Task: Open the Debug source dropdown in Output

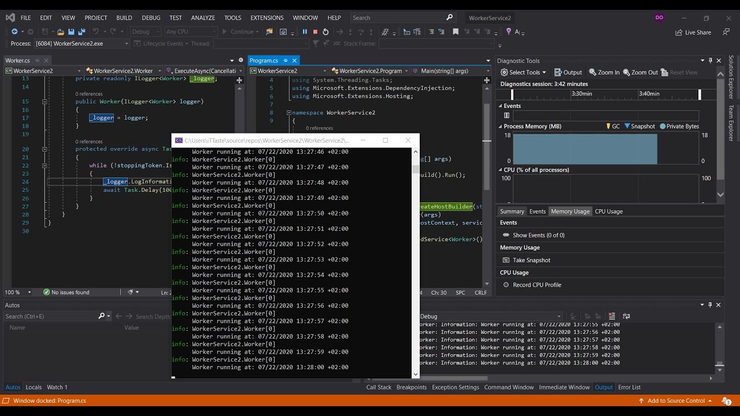Action: 490,316
